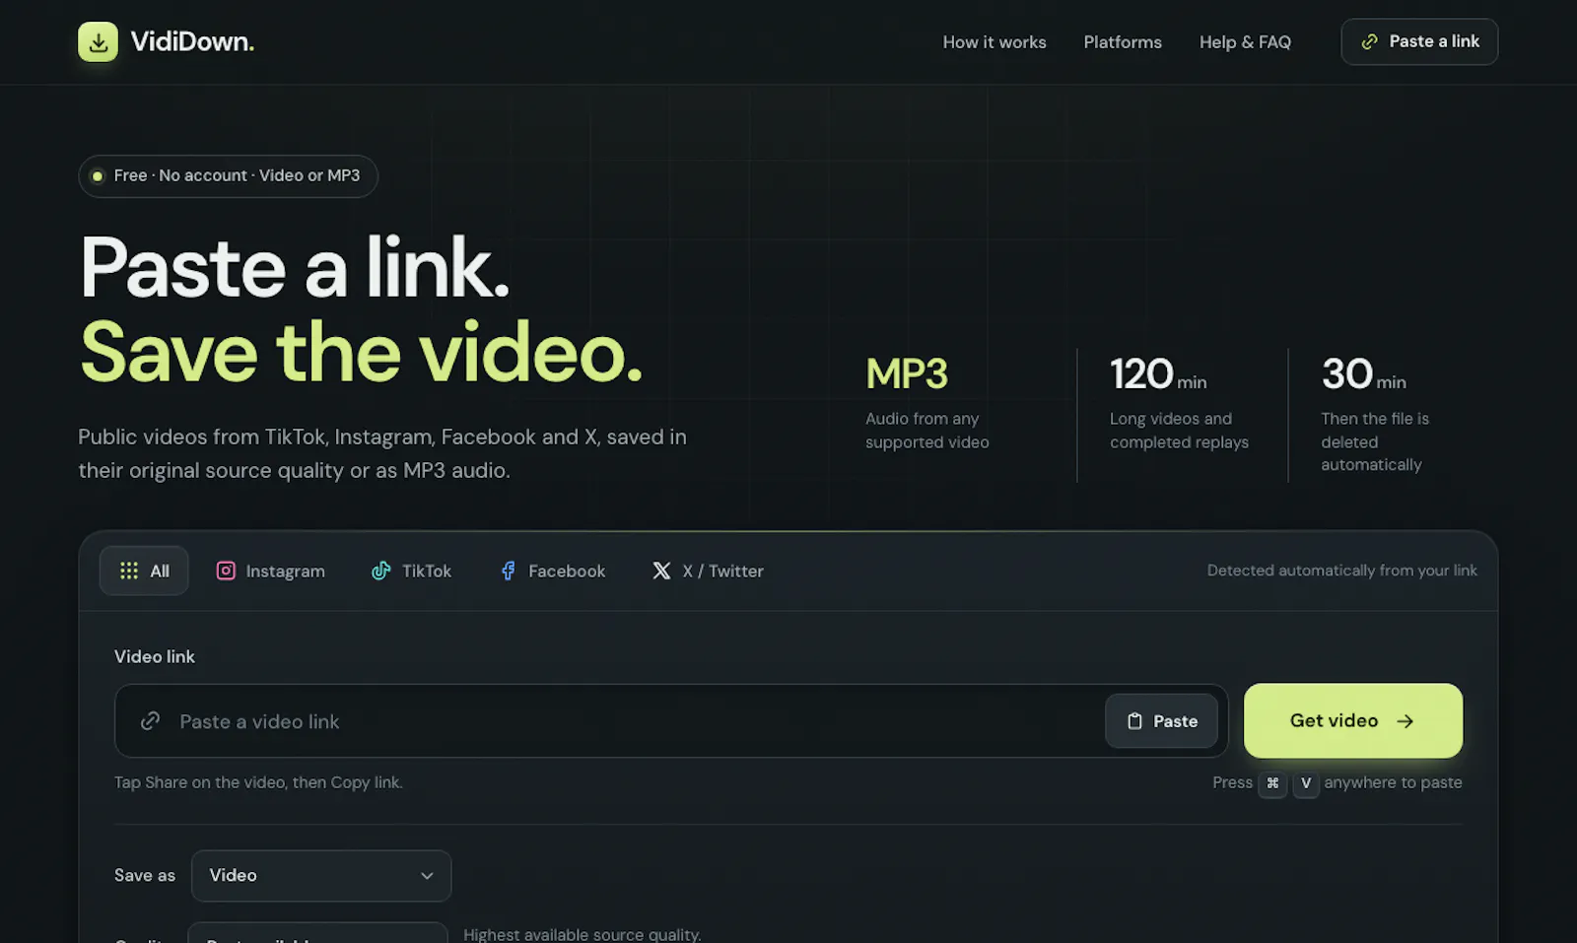
Task: Click the Detected automatically from your link text
Action: point(1342,571)
